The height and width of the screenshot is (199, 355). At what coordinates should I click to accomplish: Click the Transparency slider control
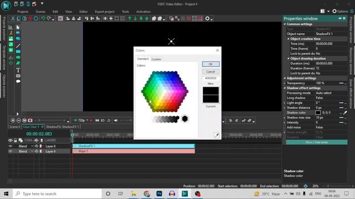(x=341, y=83)
